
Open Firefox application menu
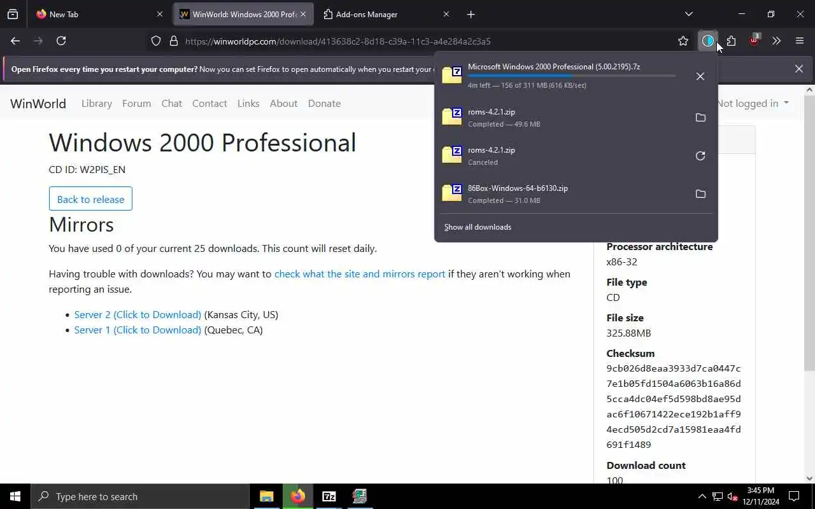pyautogui.click(x=800, y=41)
